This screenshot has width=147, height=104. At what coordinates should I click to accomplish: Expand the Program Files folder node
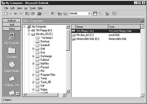pos(33,75)
